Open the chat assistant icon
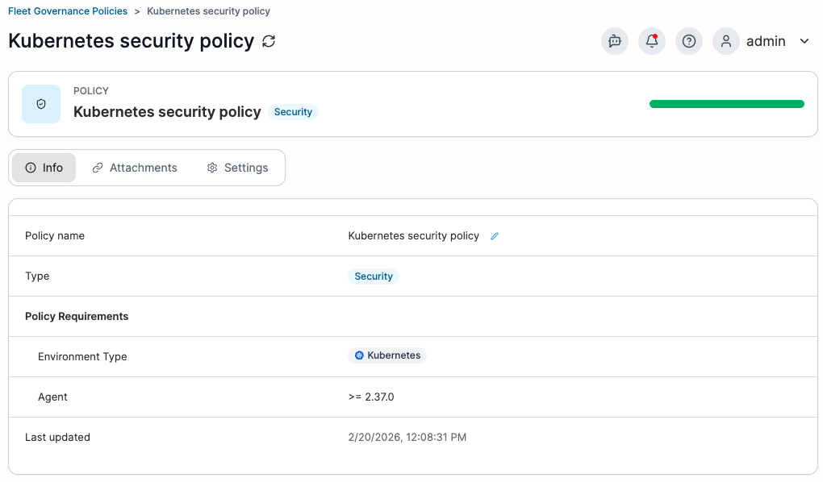The image size is (823, 482). pos(615,41)
